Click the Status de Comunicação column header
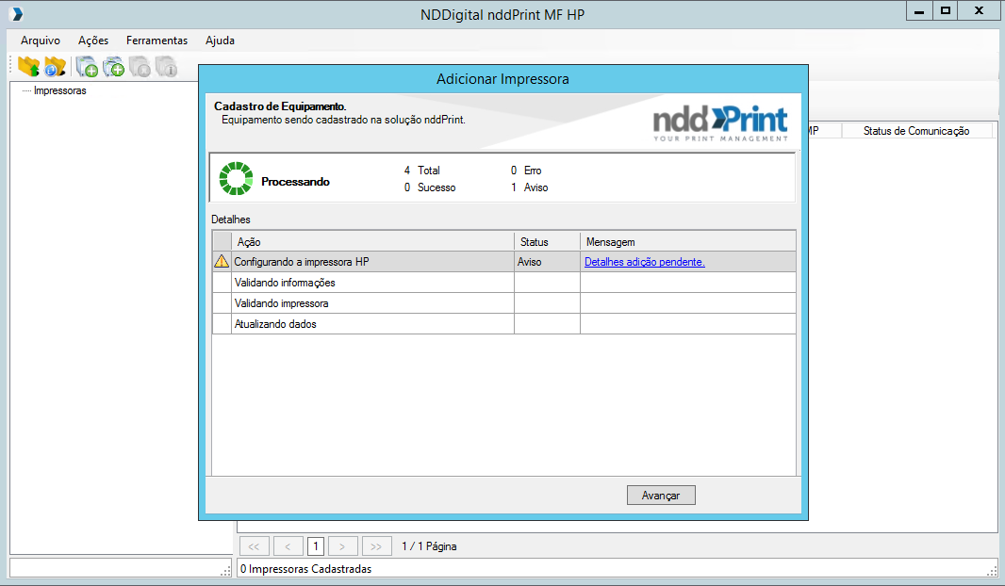The height and width of the screenshot is (586, 1005). pyautogui.click(x=915, y=131)
